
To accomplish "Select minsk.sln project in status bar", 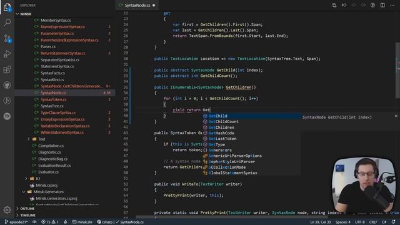I will (82, 222).
